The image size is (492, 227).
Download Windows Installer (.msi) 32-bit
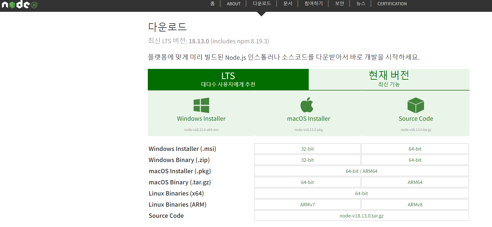[x=307, y=149]
